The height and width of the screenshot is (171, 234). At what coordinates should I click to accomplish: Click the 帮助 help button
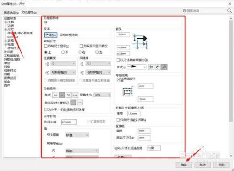[x=221, y=164]
